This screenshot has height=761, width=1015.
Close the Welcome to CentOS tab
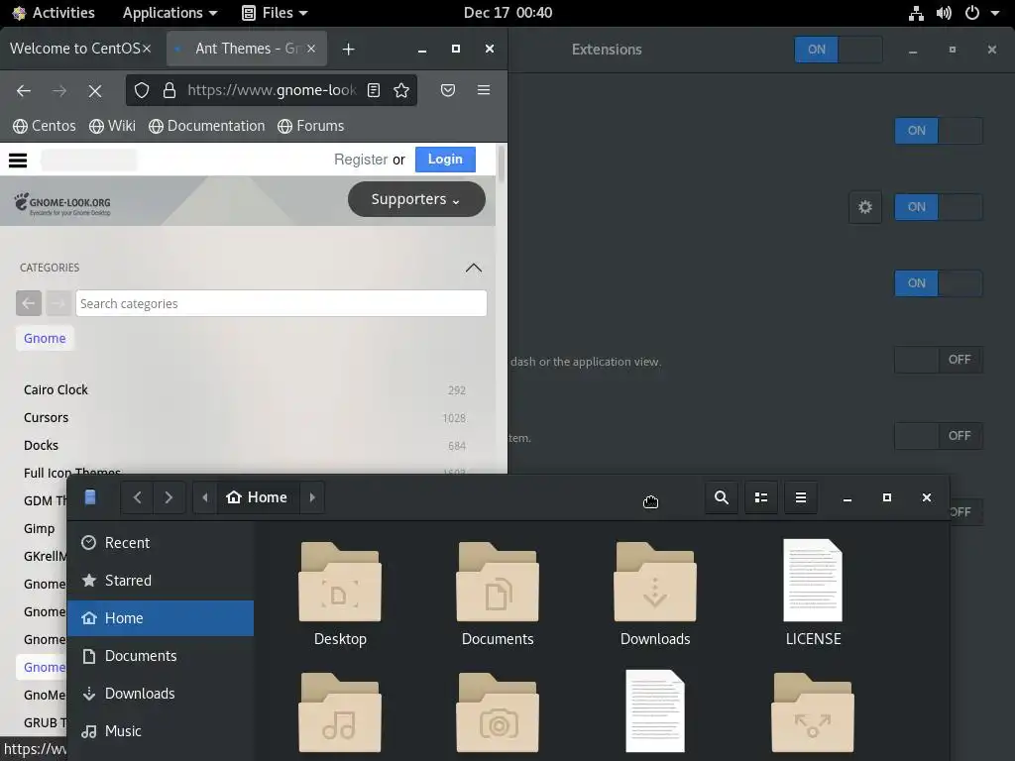pyautogui.click(x=147, y=49)
